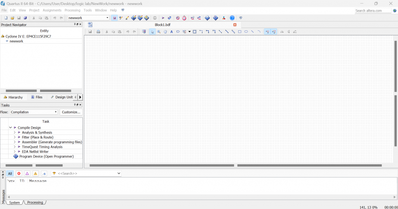398x209 pixels.
Task: Select the Arc drawing tool
Action: [259, 32]
